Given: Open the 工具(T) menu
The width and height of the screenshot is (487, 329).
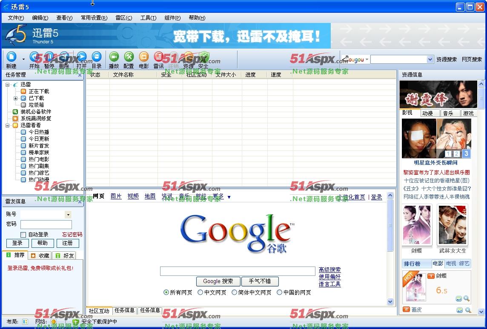Looking at the screenshot, I should [x=148, y=18].
